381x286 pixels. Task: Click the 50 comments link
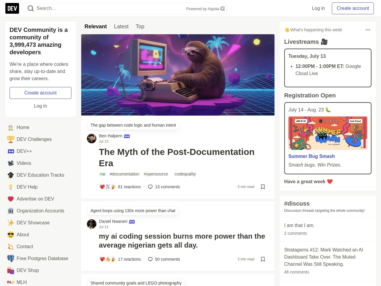pyautogui.click(x=164, y=259)
